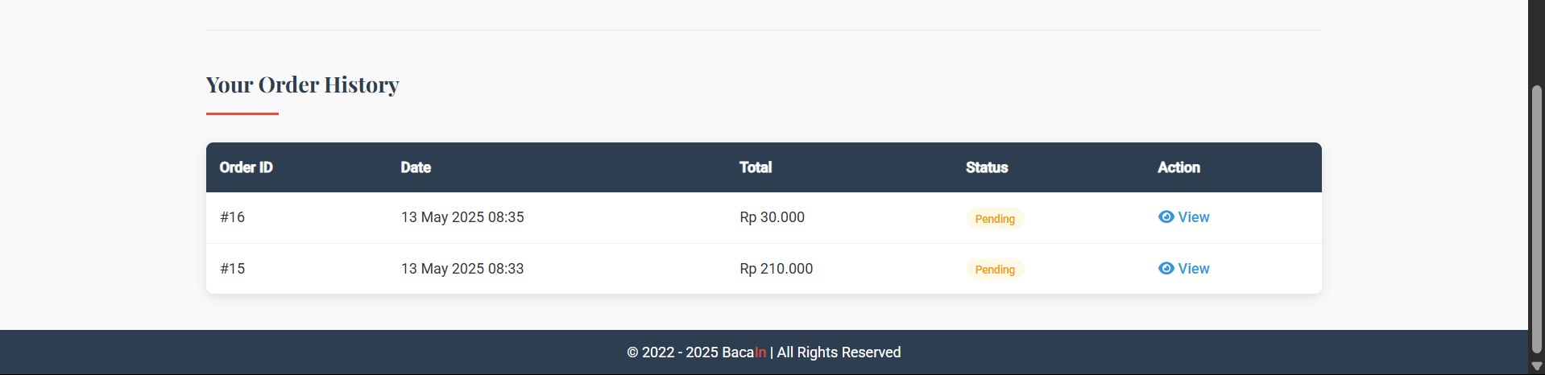Screen dimensions: 1545x375
Task: Click the date 13 May 2025 08:35
Action: (462, 217)
